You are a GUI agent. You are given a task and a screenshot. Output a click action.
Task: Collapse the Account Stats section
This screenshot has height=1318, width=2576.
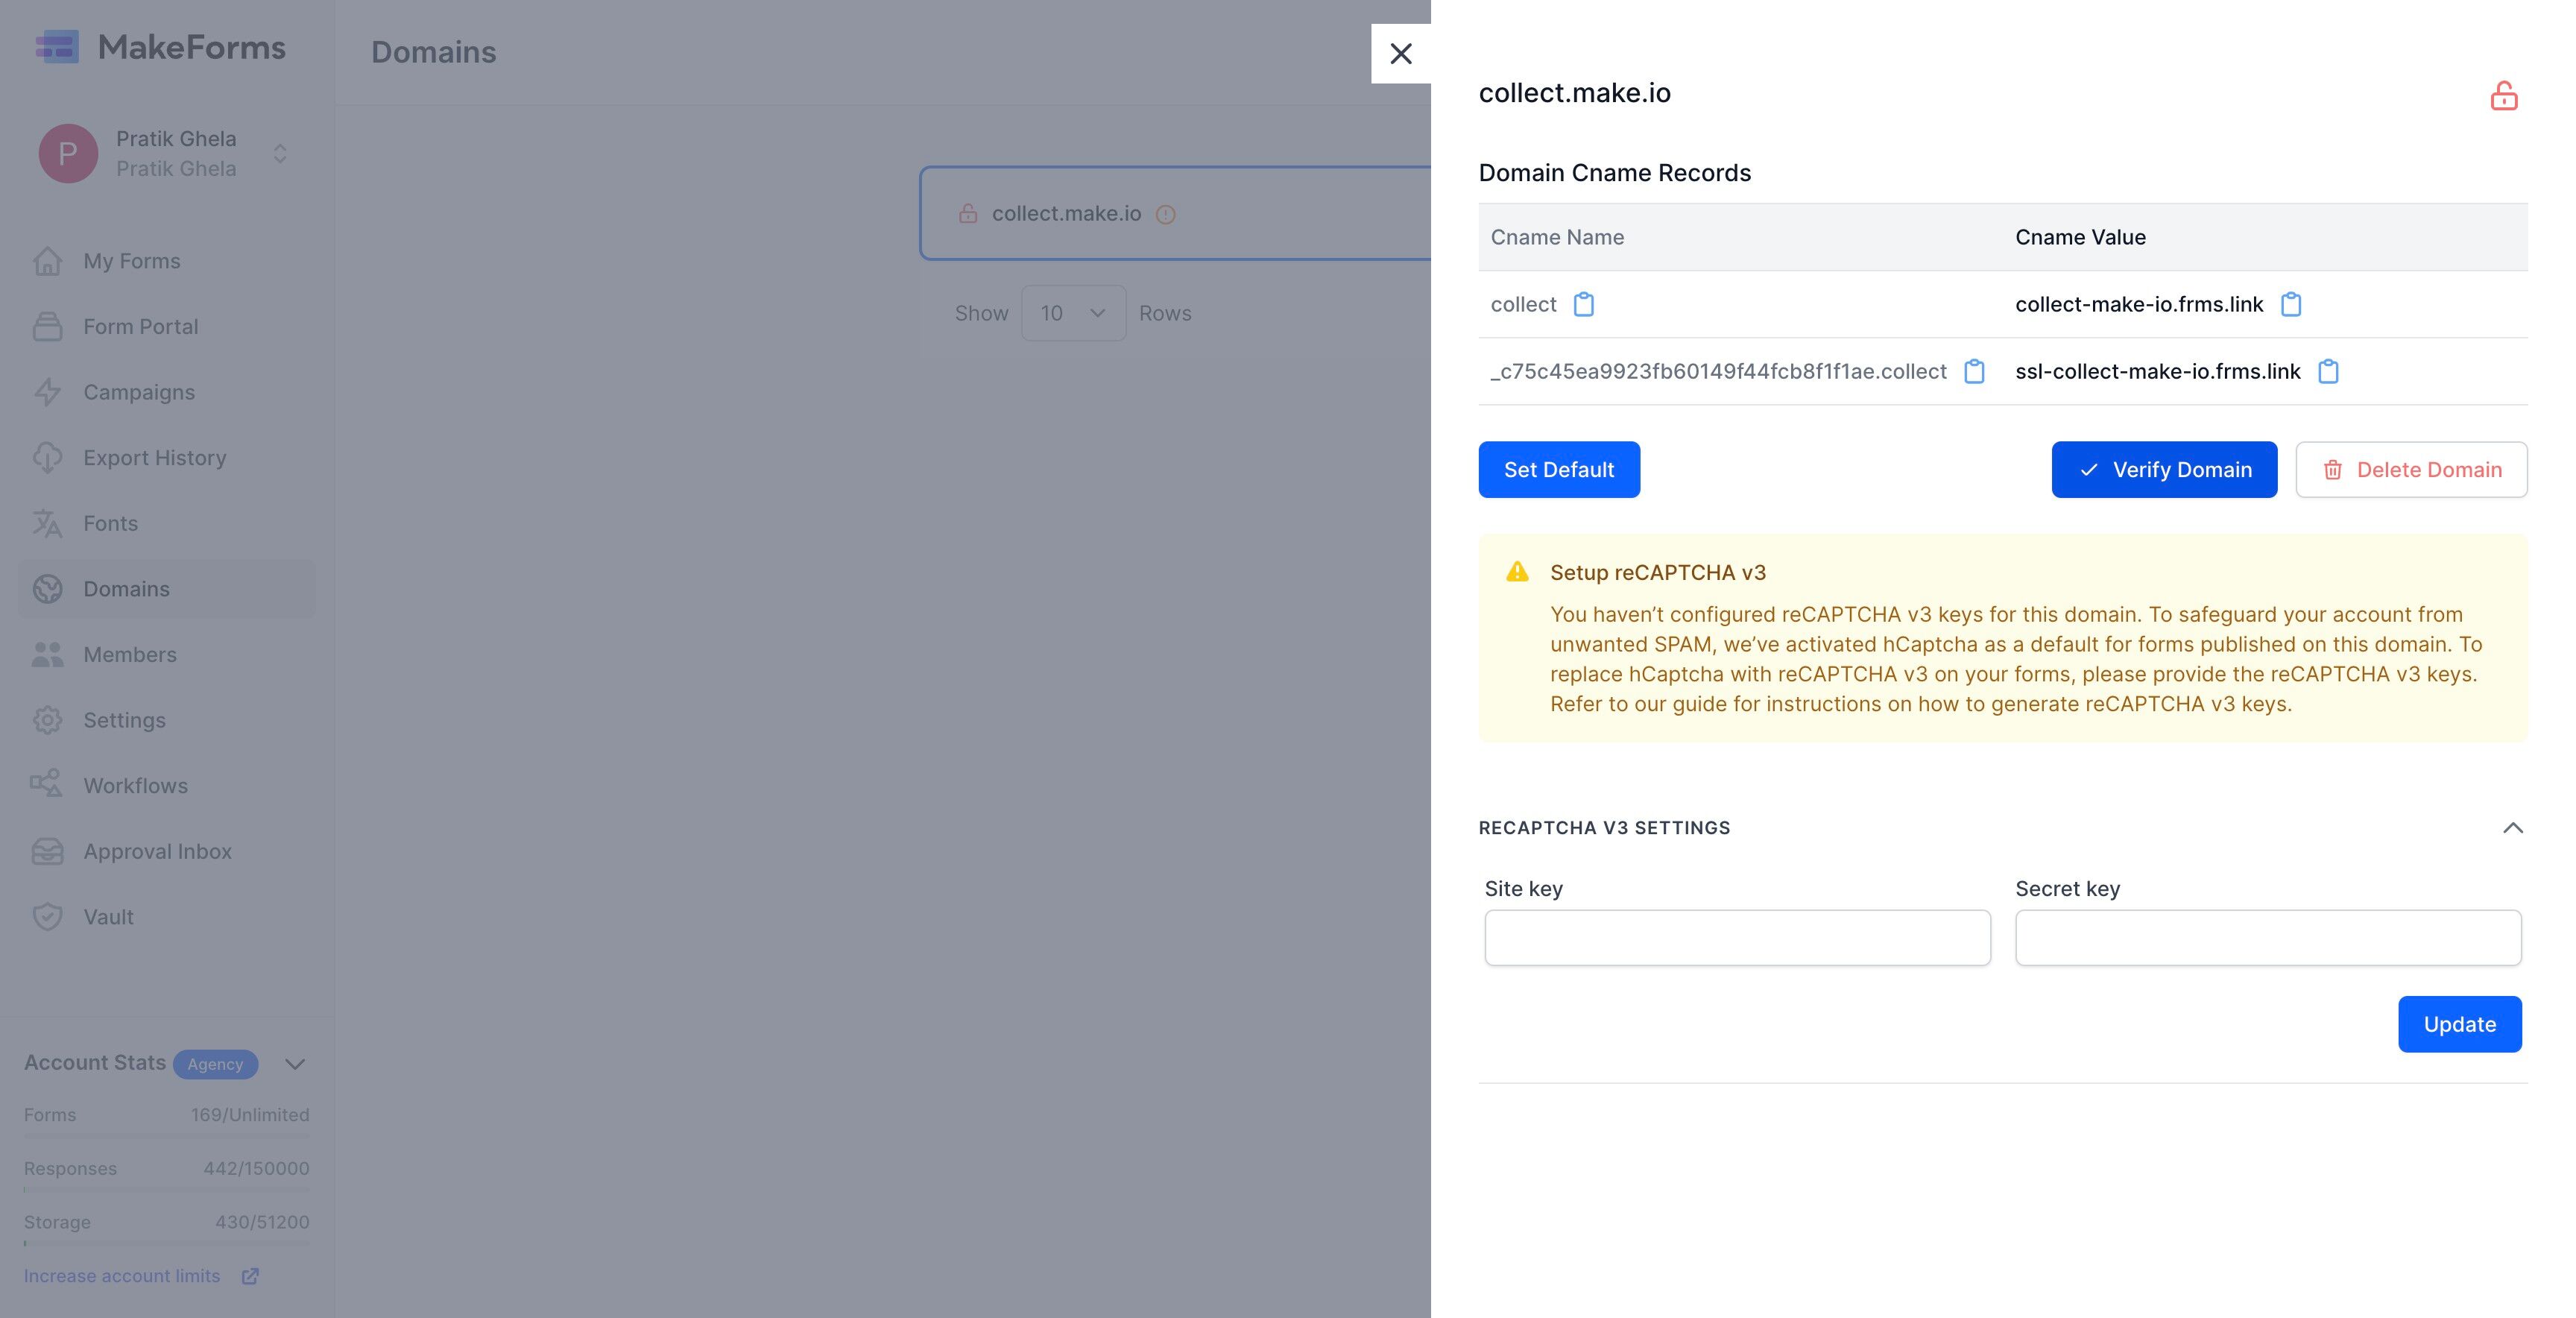click(294, 1063)
